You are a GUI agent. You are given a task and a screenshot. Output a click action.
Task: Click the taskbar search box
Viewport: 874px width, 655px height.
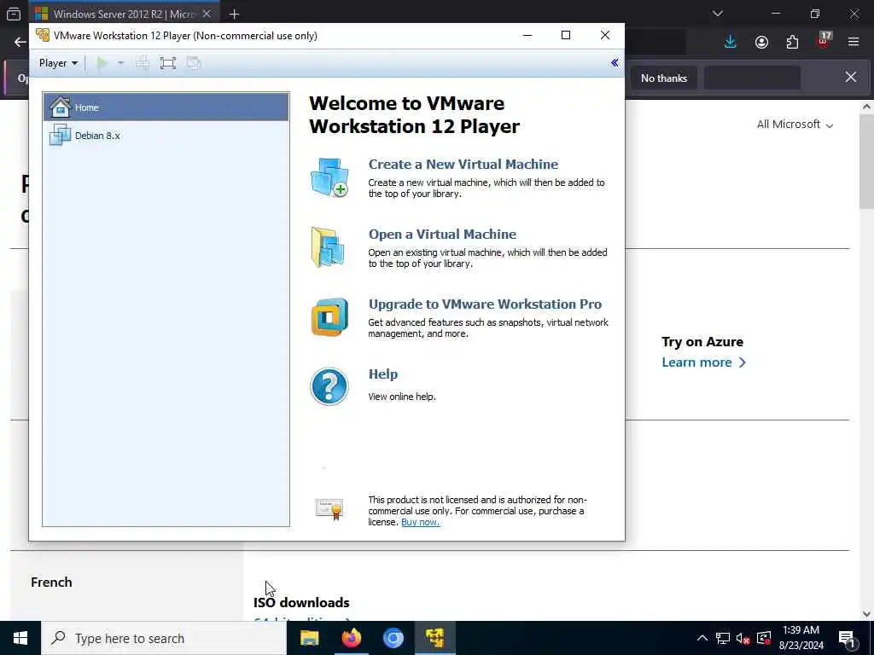pyautogui.click(x=163, y=638)
